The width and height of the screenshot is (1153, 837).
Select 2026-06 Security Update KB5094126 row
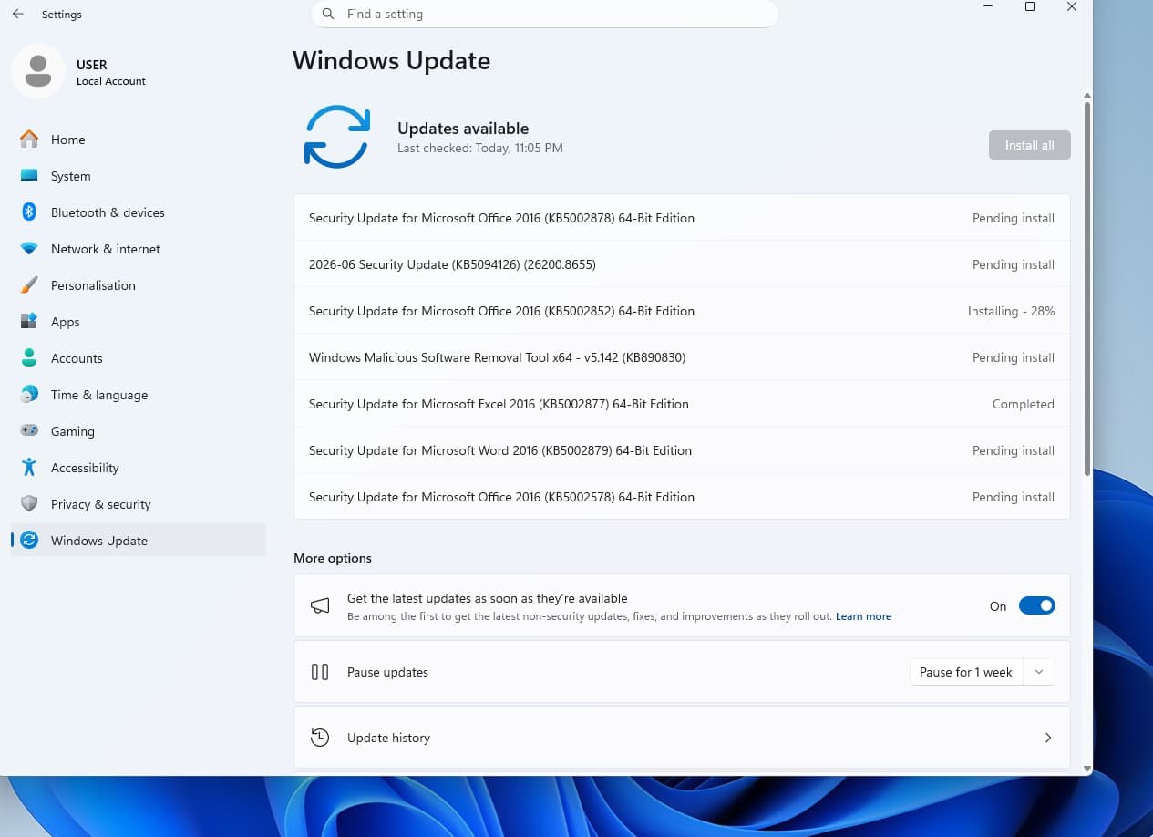point(682,264)
